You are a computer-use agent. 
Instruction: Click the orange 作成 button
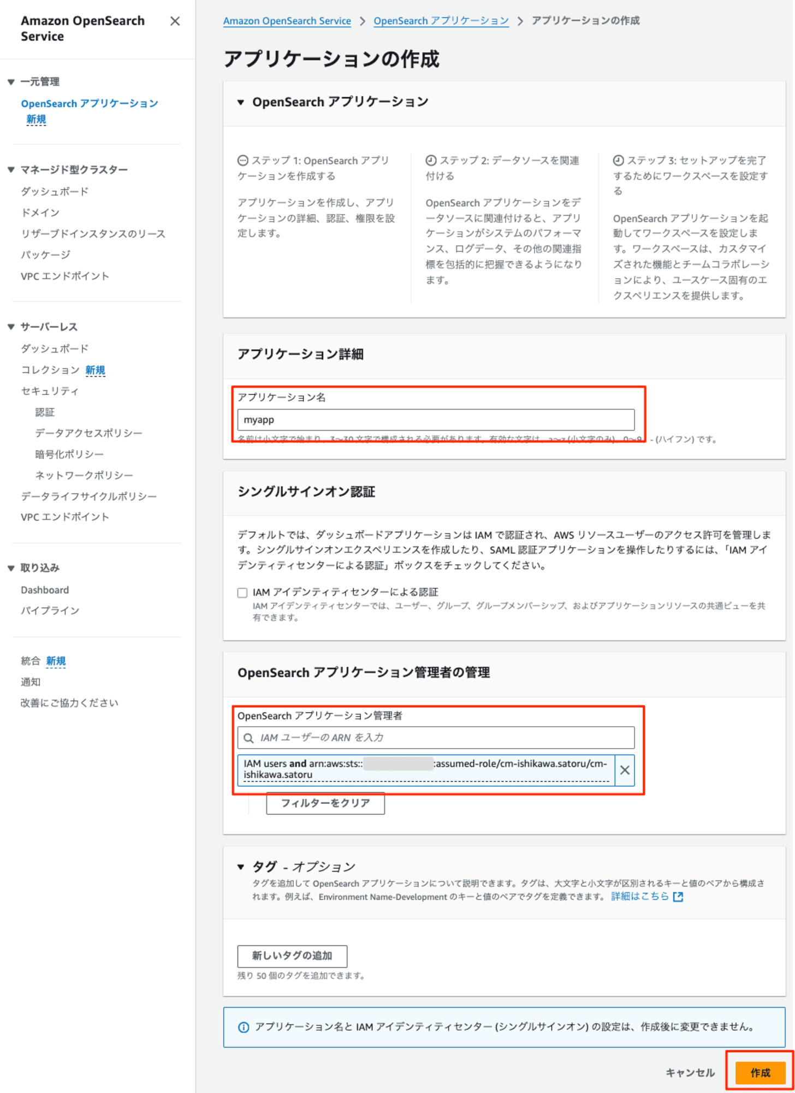tap(760, 1073)
